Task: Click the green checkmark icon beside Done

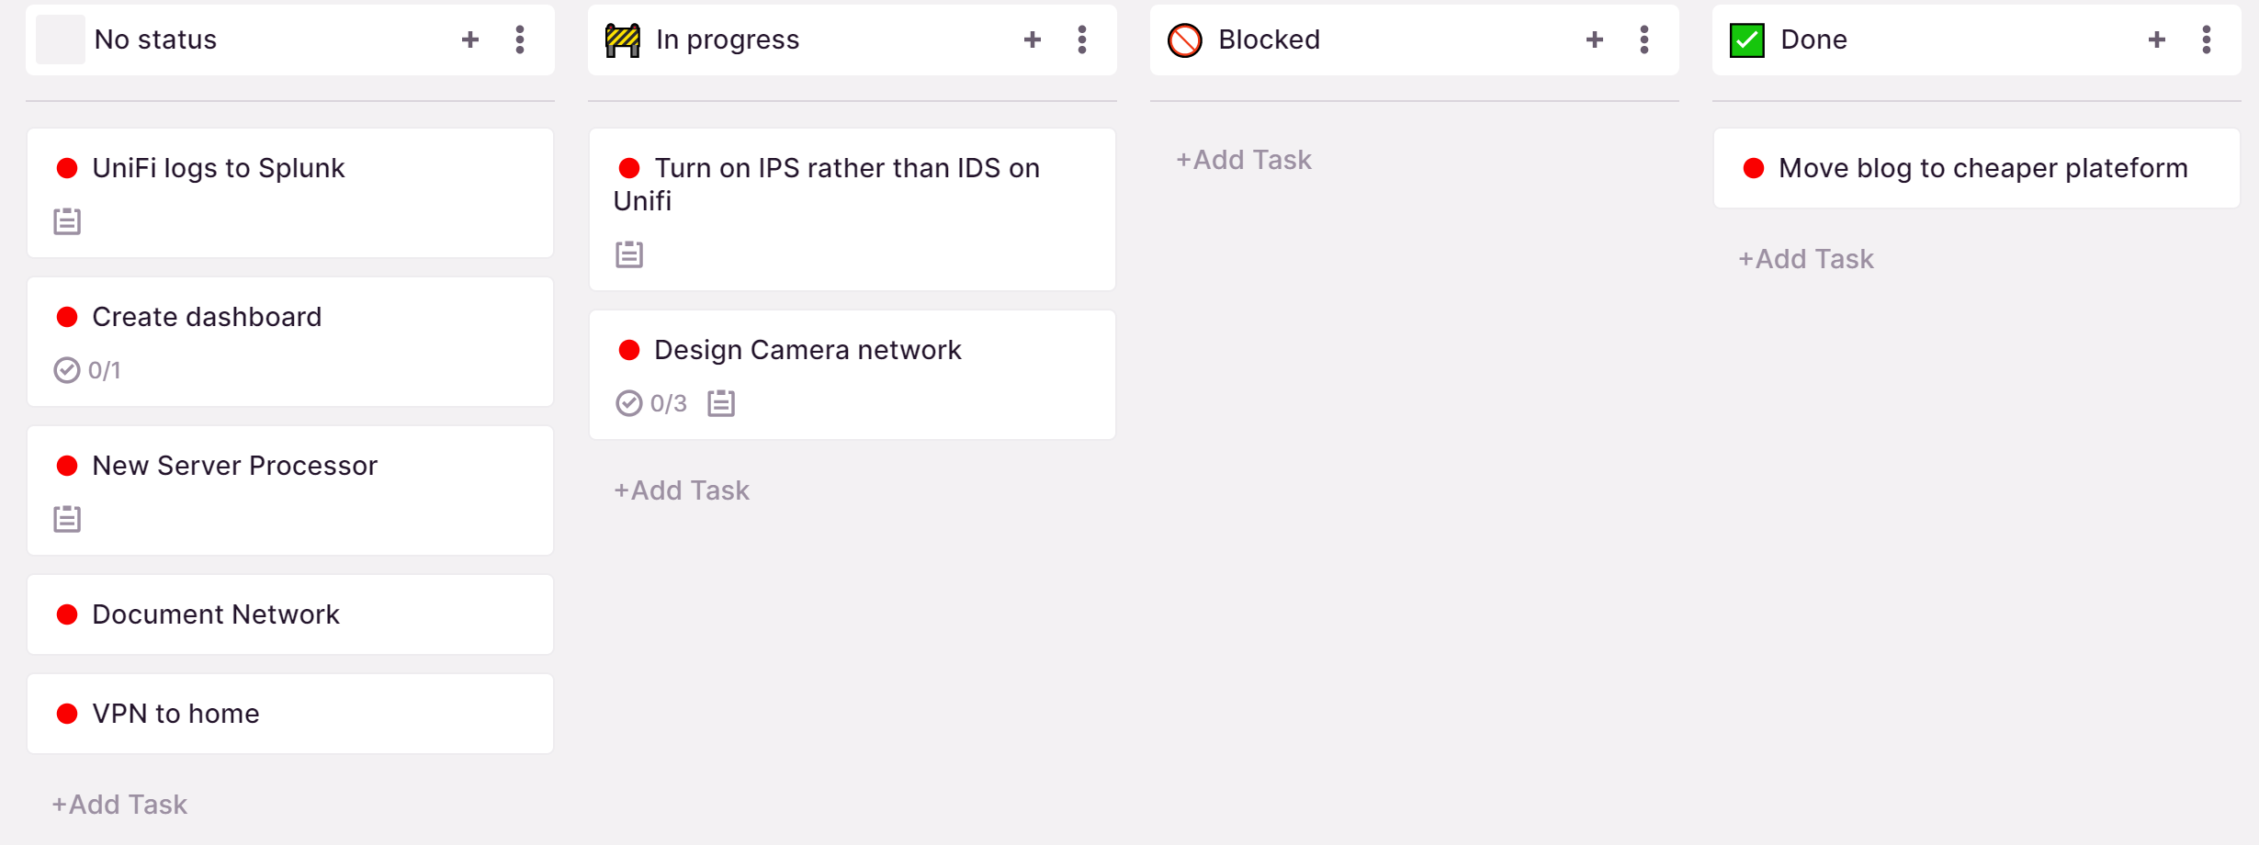Action: (x=1747, y=39)
